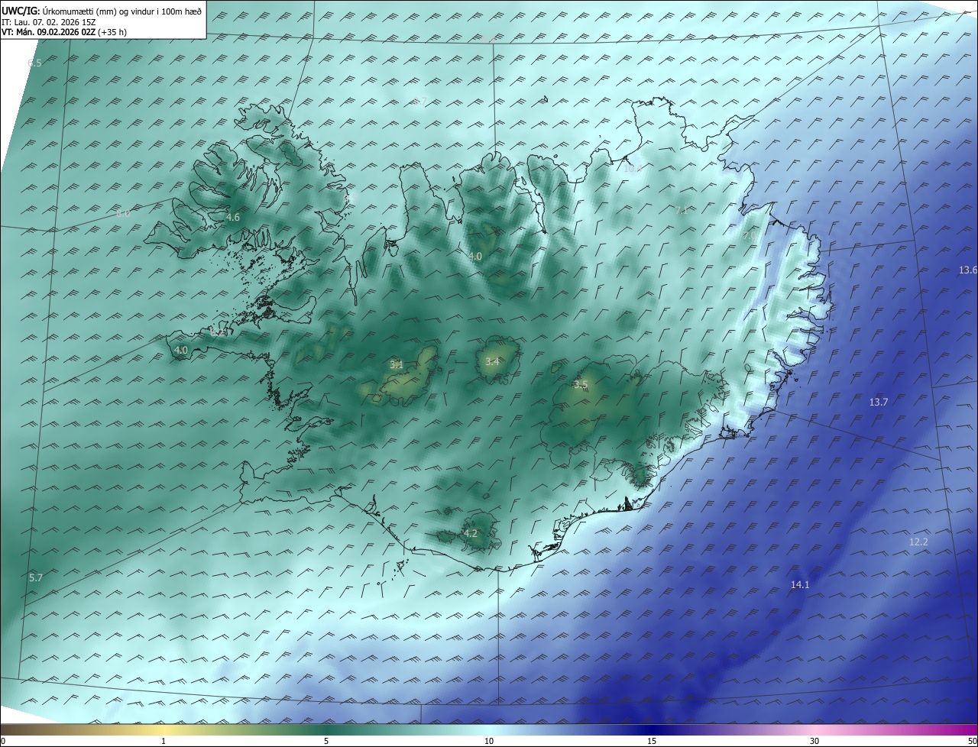Click the 3.5 value on the map

click(581, 384)
